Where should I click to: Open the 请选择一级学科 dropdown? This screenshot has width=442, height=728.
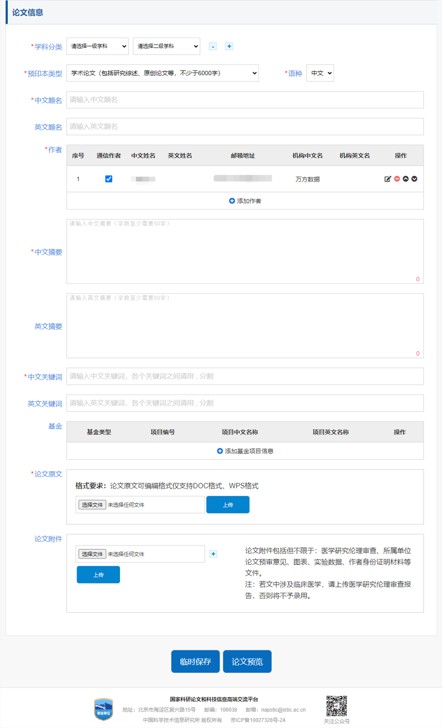(97, 46)
